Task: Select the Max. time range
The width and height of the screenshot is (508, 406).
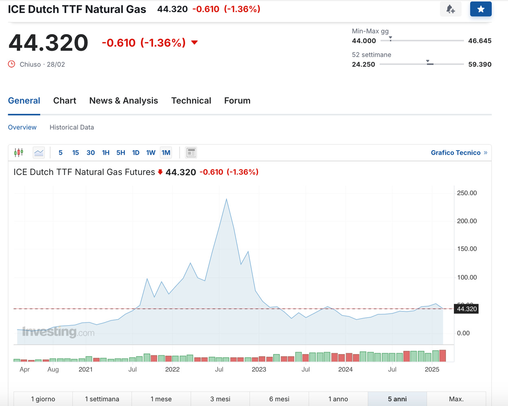Action: 456,399
